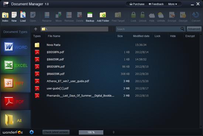Create a new document with New icon
The height and width of the screenshot is (136, 203).
point(14,17)
